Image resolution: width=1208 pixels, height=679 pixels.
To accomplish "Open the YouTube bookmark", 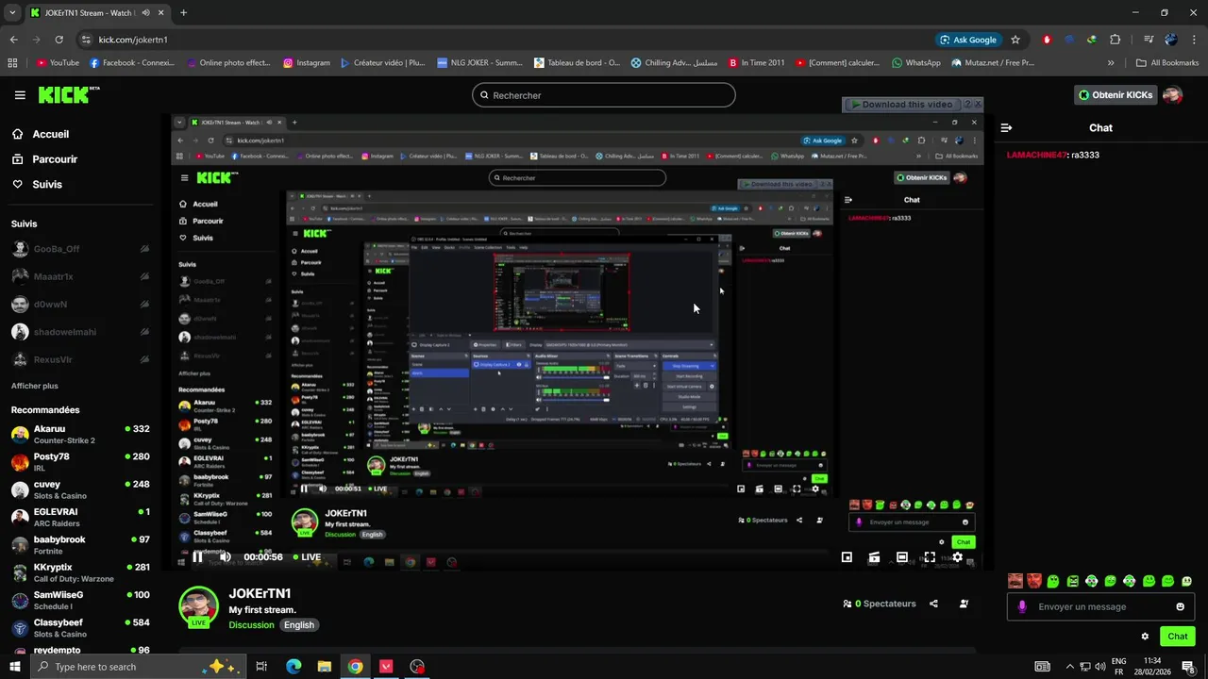I will tap(58, 63).
